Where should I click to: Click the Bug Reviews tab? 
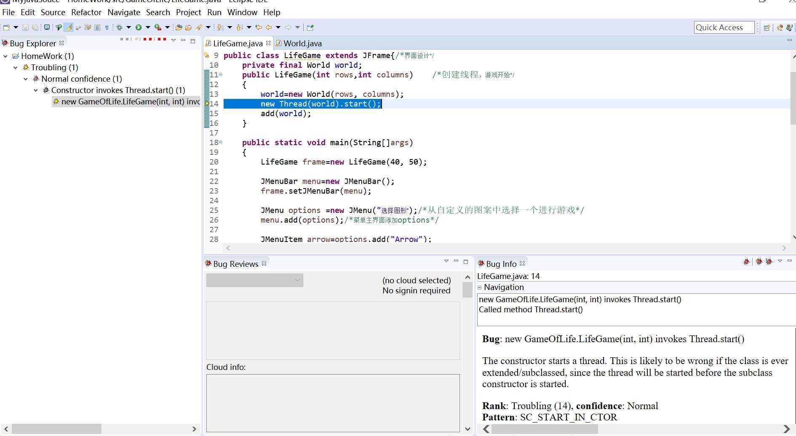(235, 264)
